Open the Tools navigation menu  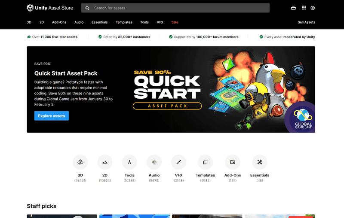point(144,22)
